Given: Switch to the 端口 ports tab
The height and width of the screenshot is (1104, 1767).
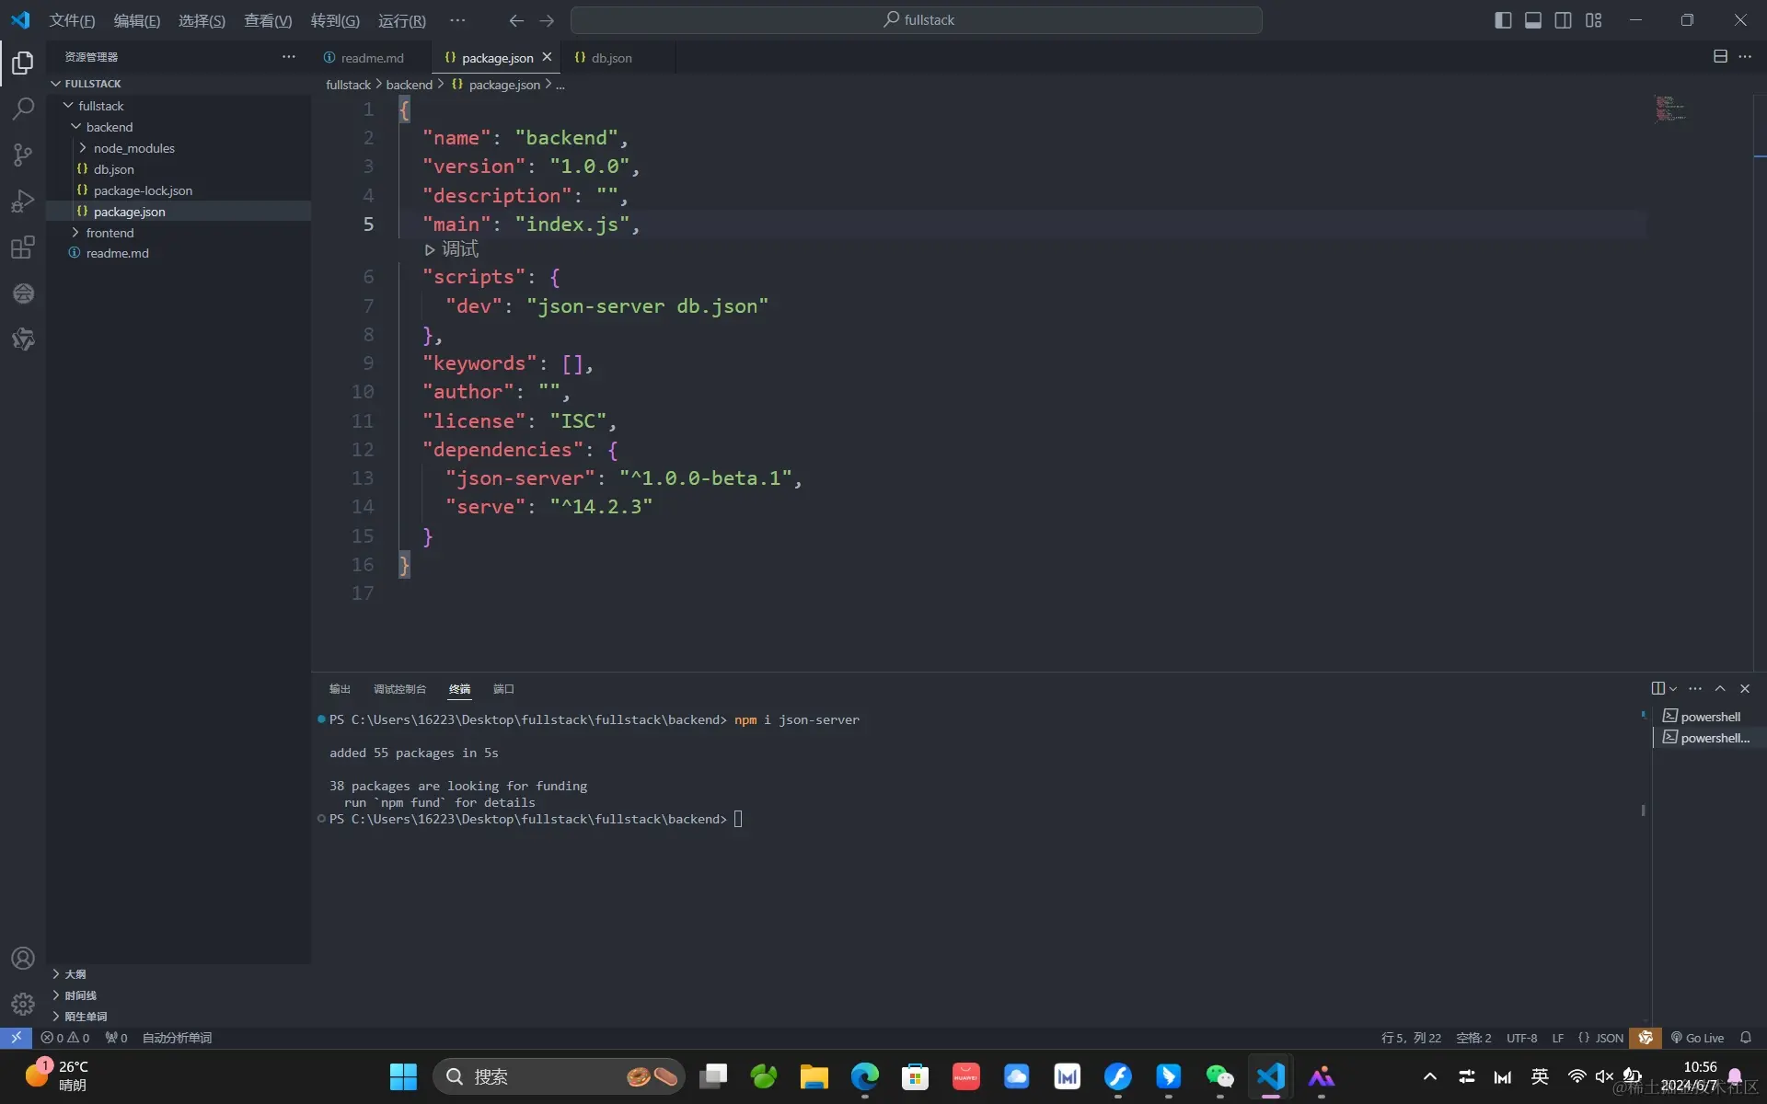Looking at the screenshot, I should [x=503, y=689].
